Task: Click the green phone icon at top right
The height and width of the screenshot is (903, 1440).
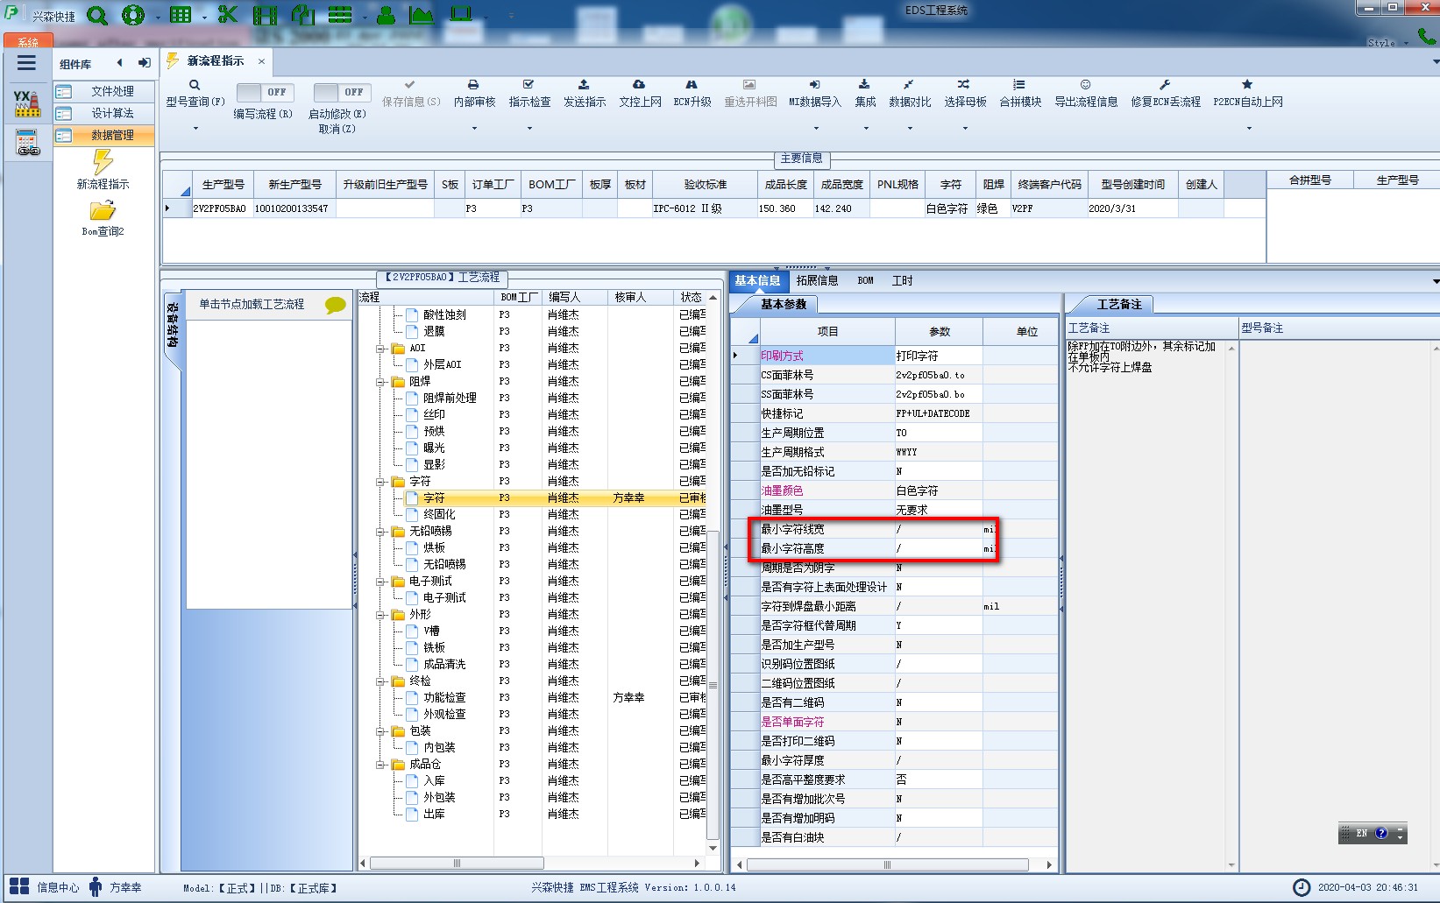Action: pyautogui.click(x=1427, y=36)
